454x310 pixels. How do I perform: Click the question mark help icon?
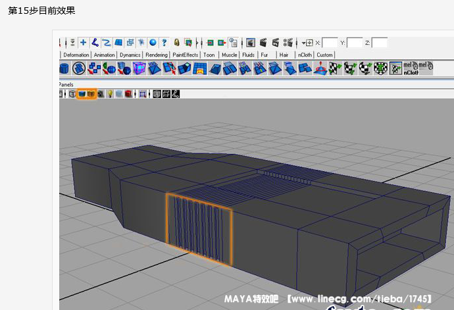(x=164, y=42)
